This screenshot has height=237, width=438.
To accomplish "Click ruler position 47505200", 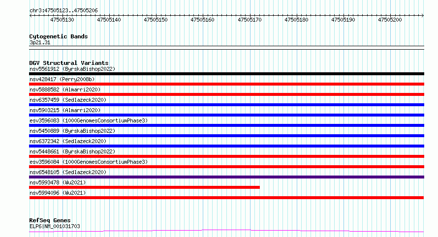I will [x=390, y=20].
